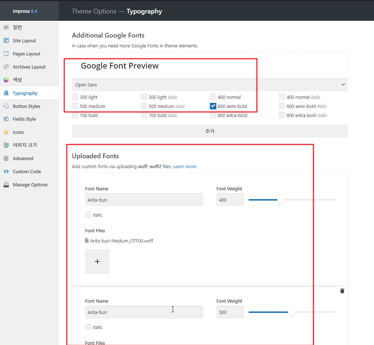Image resolution: width=374 pixels, height=345 pixels.
Task: Click the plus button to add font file
Action: coord(97,261)
